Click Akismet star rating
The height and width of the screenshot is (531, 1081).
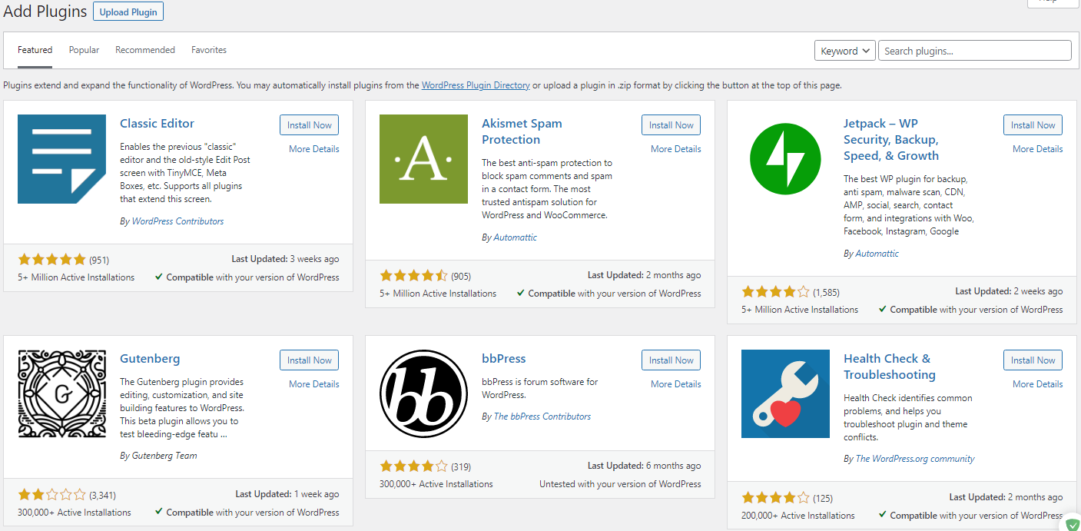[413, 275]
